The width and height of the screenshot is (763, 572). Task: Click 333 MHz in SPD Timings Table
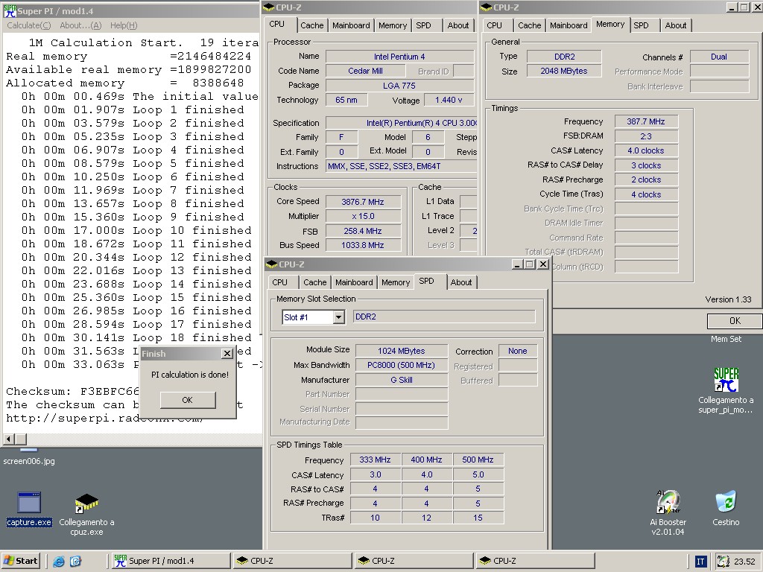pyautogui.click(x=376, y=460)
